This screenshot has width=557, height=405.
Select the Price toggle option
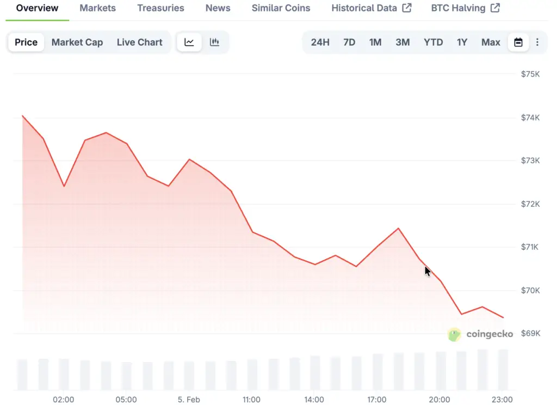[x=26, y=42]
